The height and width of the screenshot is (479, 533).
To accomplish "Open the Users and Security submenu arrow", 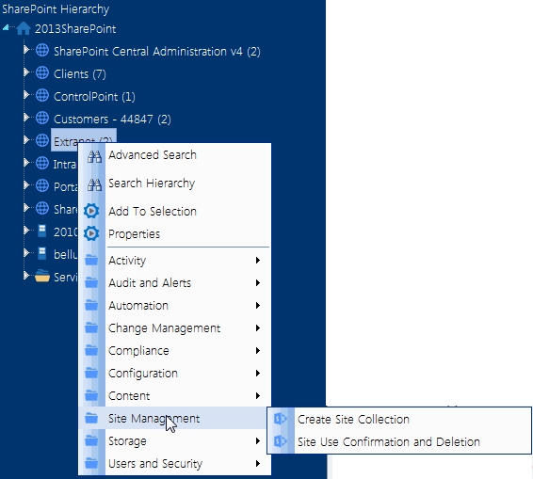I will (x=258, y=463).
